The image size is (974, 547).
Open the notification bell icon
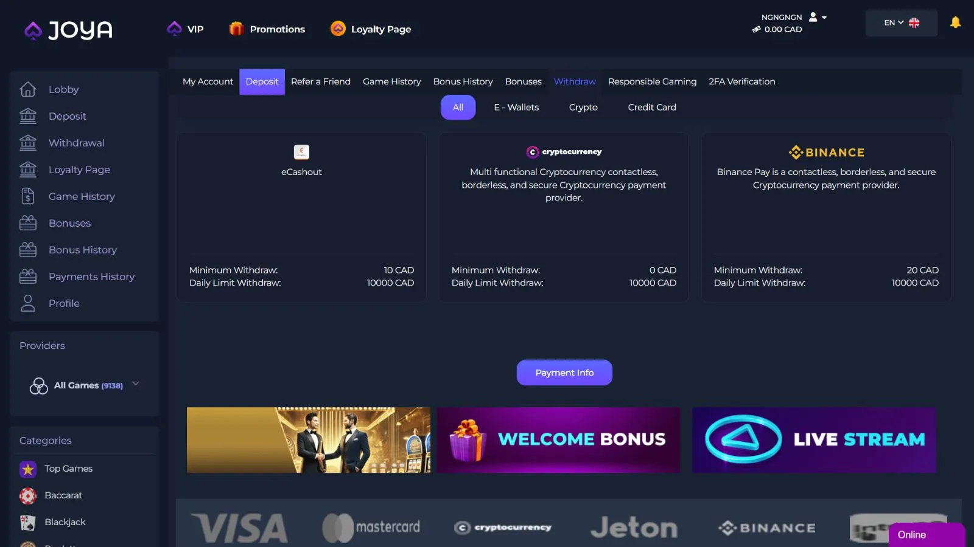(955, 22)
